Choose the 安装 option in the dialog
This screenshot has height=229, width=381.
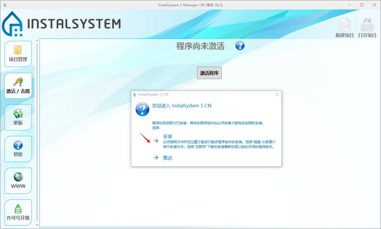coord(168,137)
